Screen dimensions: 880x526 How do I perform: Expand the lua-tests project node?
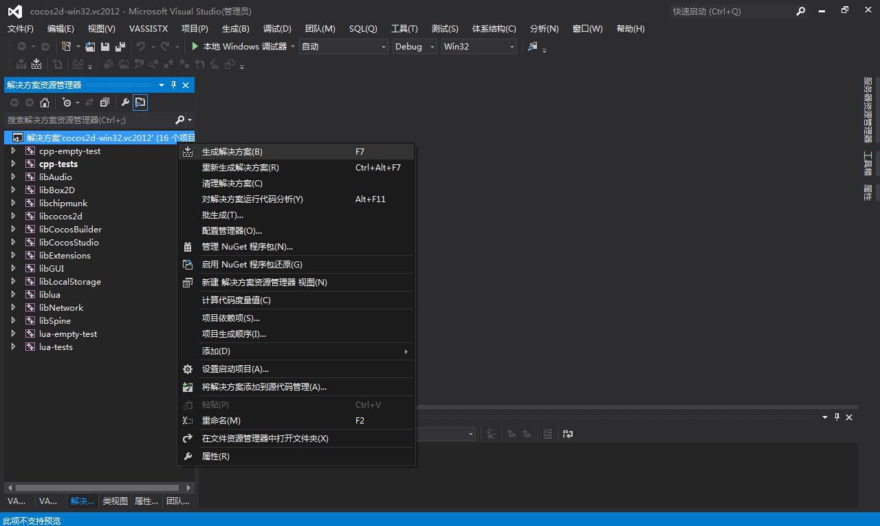click(x=13, y=347)
